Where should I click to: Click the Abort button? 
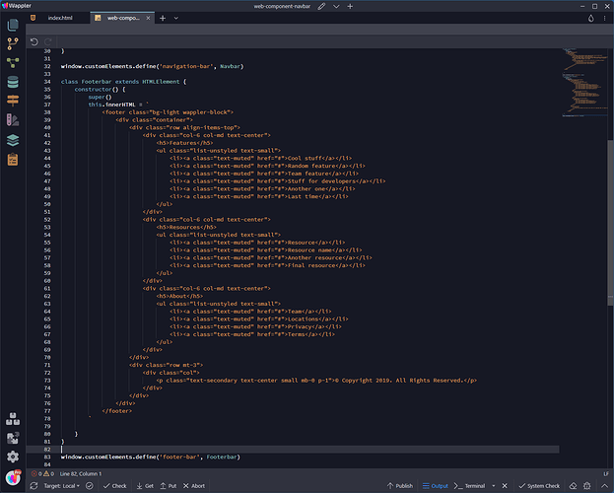tap(194, 486)
